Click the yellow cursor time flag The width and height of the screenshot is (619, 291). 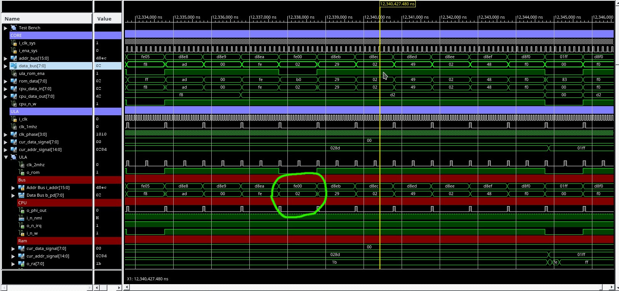point(397,4)
